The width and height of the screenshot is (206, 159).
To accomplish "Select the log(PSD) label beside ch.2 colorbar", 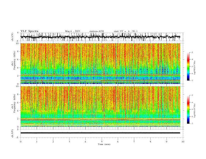I will (x=195, y=110).
